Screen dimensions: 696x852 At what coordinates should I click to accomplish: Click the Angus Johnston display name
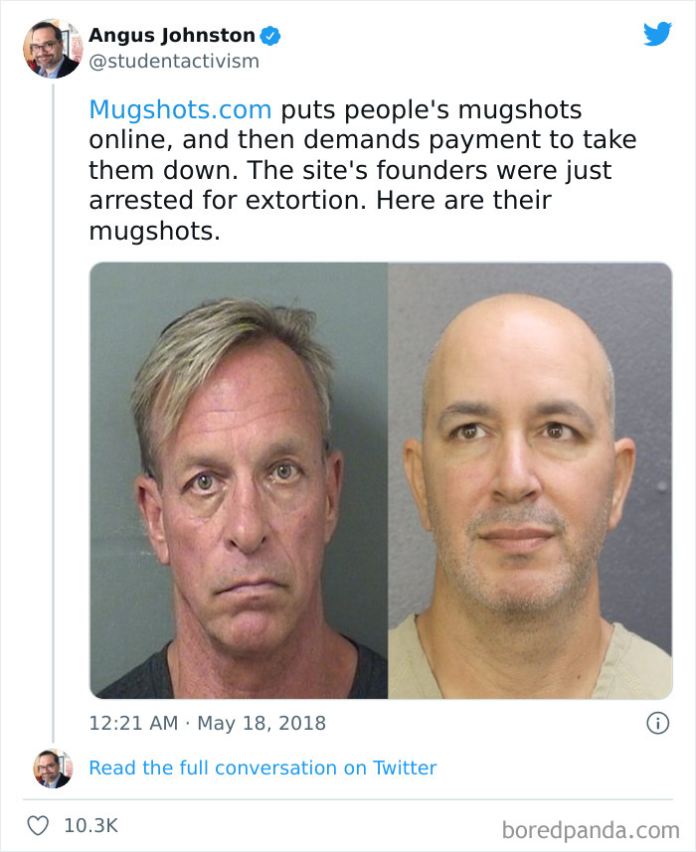172,36
